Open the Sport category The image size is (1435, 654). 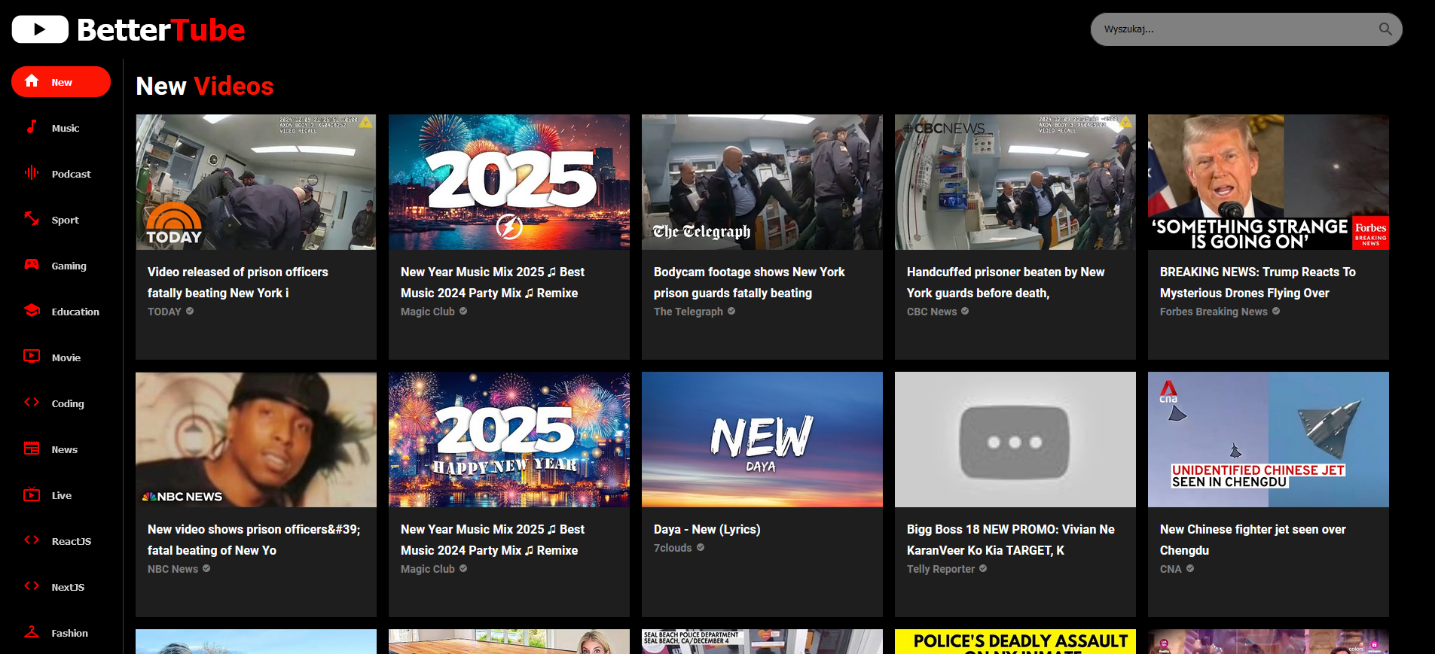tap(66, 220)
